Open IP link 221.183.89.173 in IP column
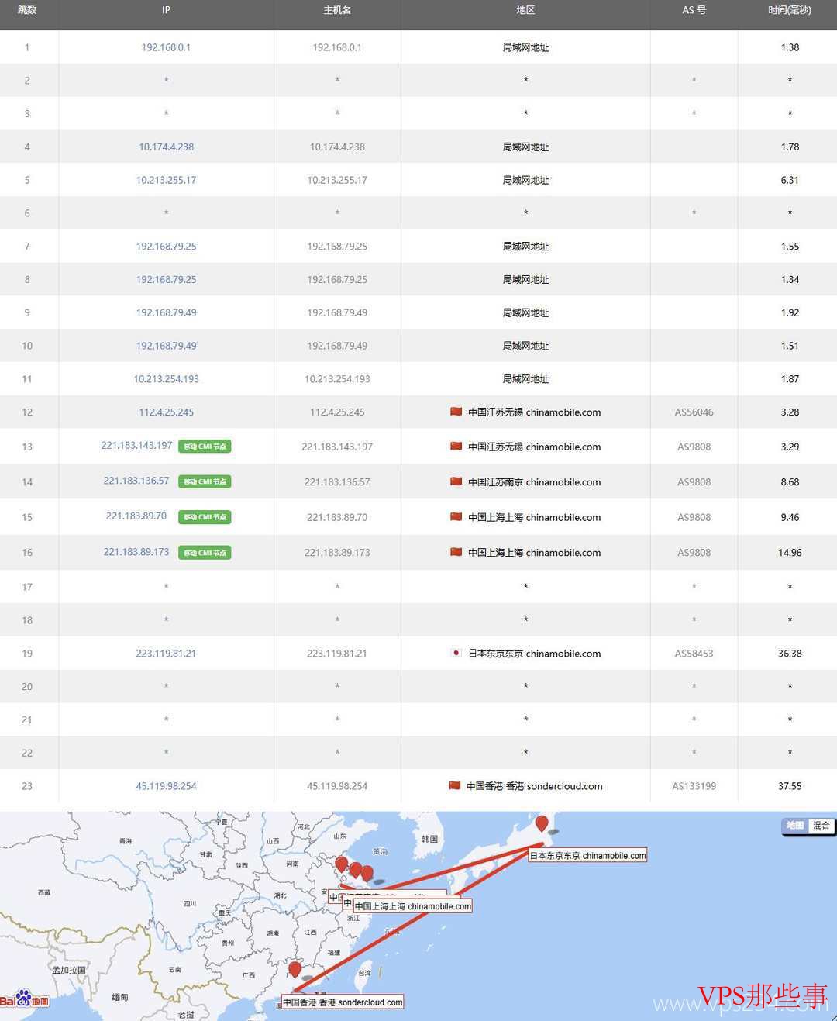The image size is (837, 1021). click(136, 552)
